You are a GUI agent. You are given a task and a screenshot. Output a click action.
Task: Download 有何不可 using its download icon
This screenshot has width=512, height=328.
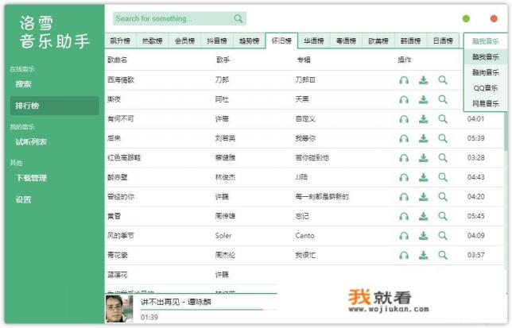point(424,119)
